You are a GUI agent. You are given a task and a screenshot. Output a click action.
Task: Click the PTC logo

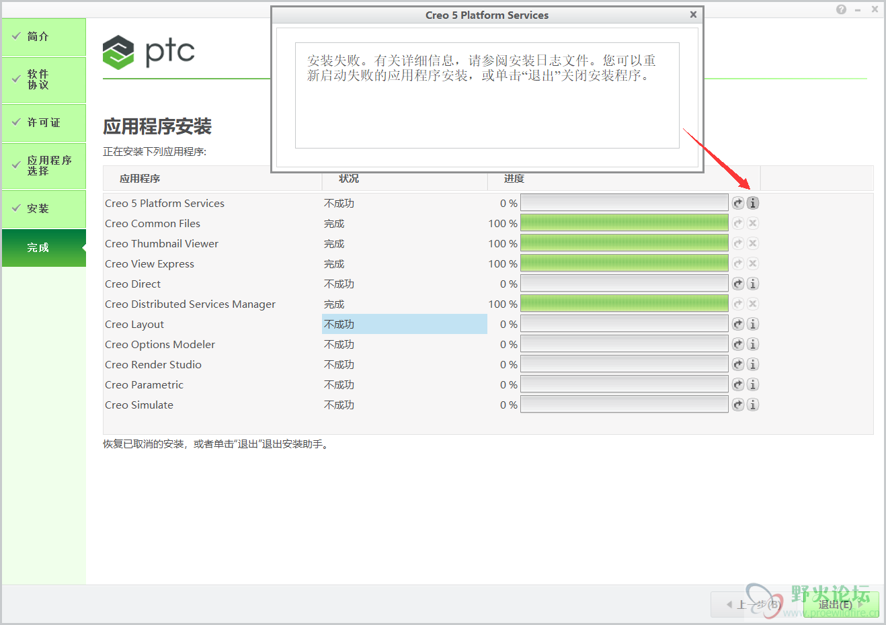[149, 52]
